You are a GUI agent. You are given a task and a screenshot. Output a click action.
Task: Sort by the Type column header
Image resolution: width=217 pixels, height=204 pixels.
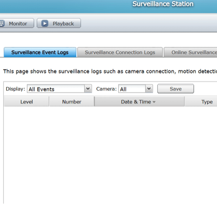click(x=201, y=102)
